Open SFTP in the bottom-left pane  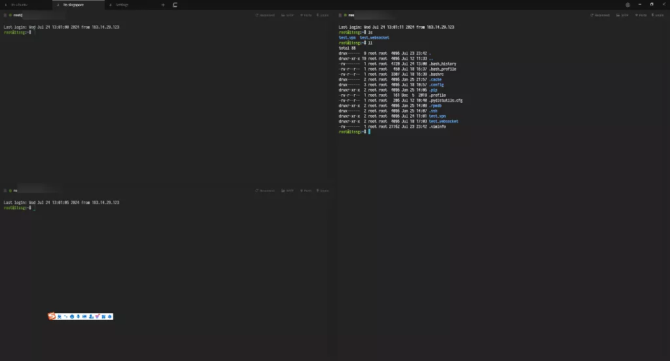pyautogui.click(x=288, y=190)
